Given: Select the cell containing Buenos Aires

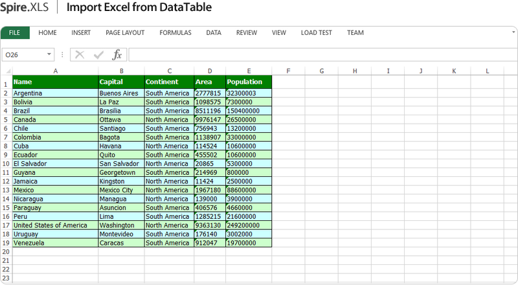Looking at the screenshot, I should [120, 93].
